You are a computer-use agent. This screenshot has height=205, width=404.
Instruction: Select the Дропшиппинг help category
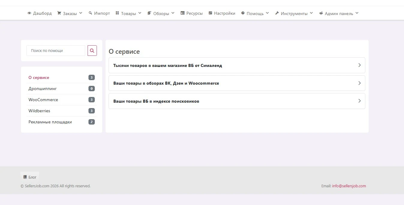click(x=43, y=89)
